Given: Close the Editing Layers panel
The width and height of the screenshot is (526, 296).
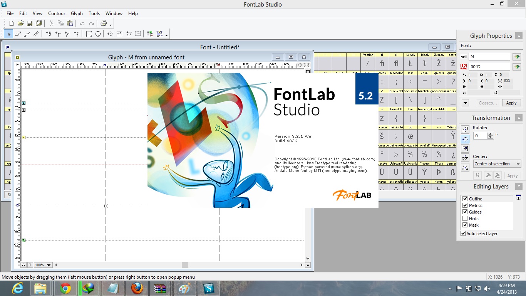Looking at the screenshot, I should coord(519,187).
